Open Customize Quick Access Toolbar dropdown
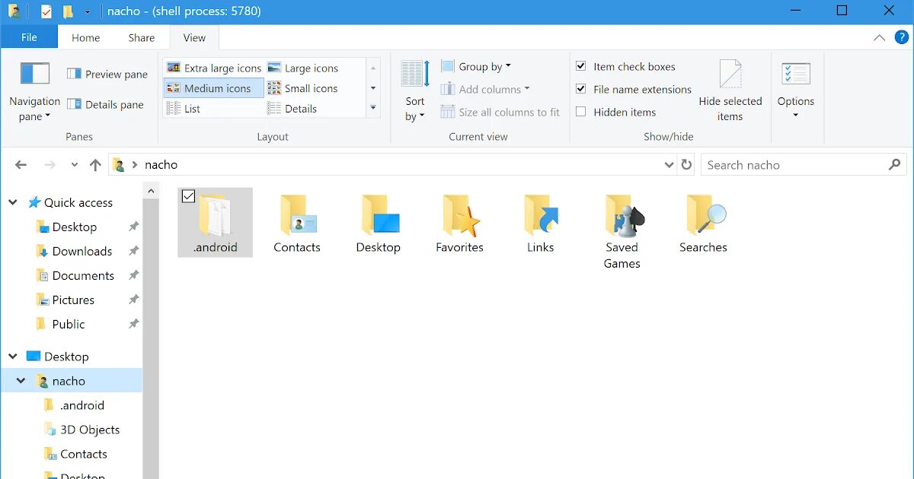The image size is (914, 479). point(88,12)
